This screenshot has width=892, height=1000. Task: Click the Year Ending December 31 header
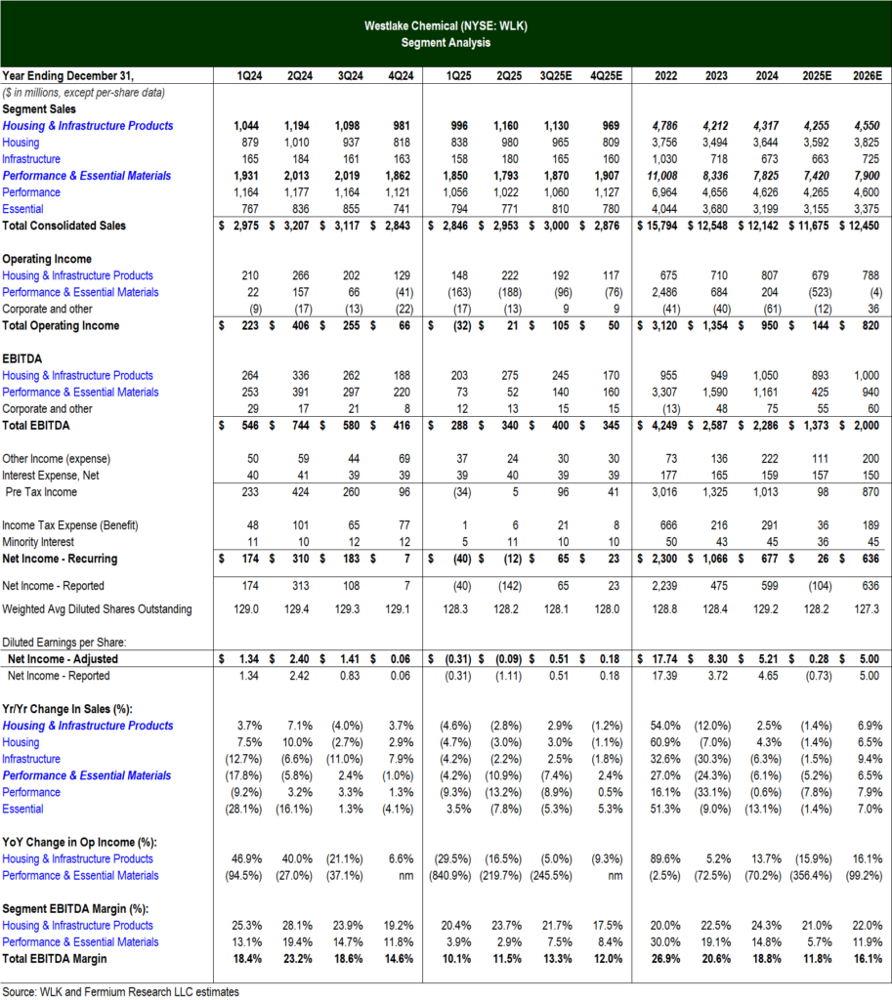point(67,76)
